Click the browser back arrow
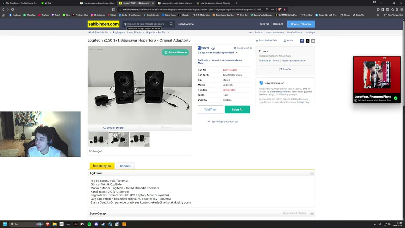Image resolution: width=405 pixels, height=228 pixels. click(3, 9)
